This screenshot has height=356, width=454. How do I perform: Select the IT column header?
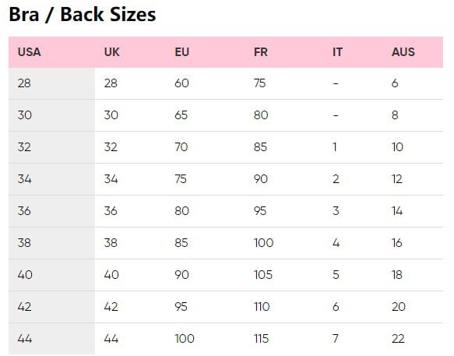(x=337, y=52)
